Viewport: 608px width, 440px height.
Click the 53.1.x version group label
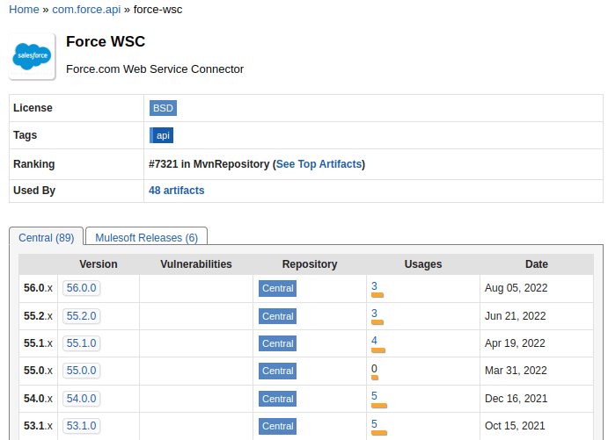[38, 426]
